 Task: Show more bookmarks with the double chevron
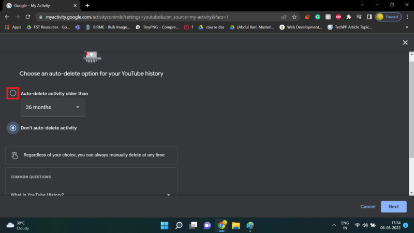tap(407, 27)
